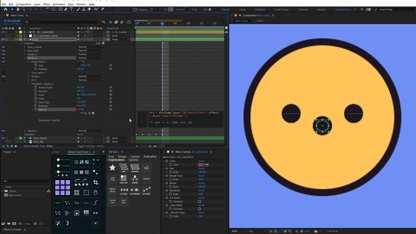Screen dimensions: 416x234
Task: Click the Search Help field
Action: [x=395, y=10]
